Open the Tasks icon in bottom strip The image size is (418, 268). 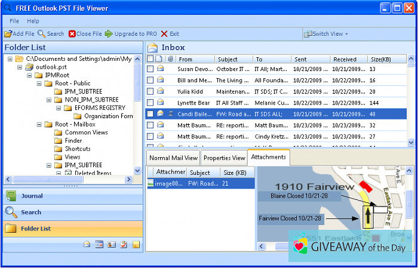123,245
